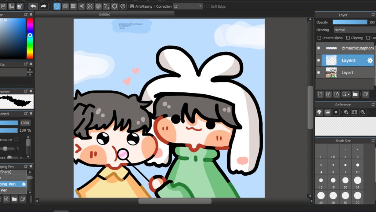Toggle the Soft Edge checkbox
Image resolution: width=376 pixels, height=212 pixels.
tap(208, 7)
